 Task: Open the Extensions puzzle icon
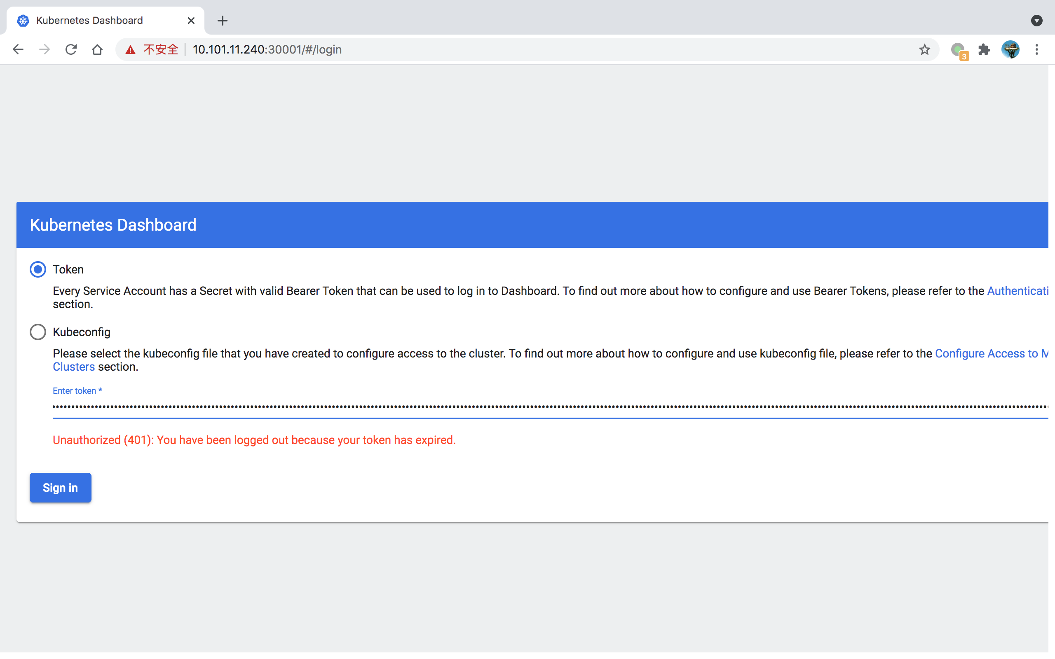pos(984,50)
